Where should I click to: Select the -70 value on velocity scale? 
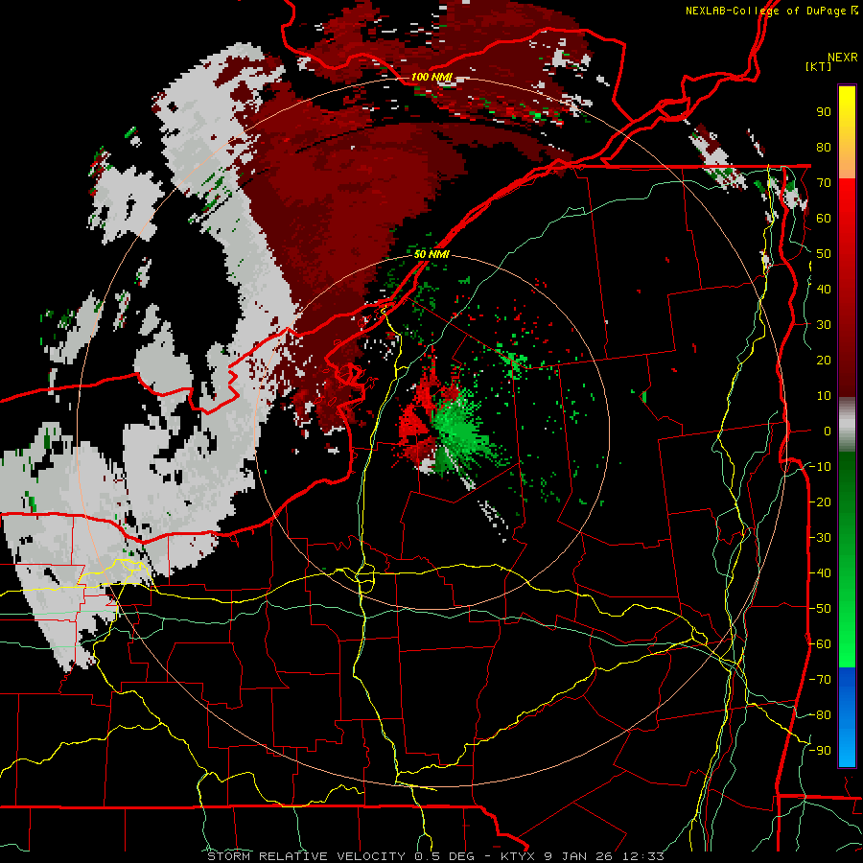click(x=820, y=680)
